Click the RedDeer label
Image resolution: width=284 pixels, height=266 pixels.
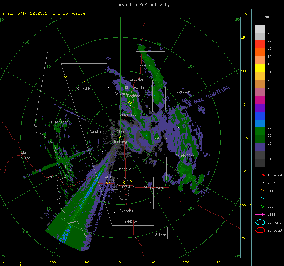pos(134,96)
